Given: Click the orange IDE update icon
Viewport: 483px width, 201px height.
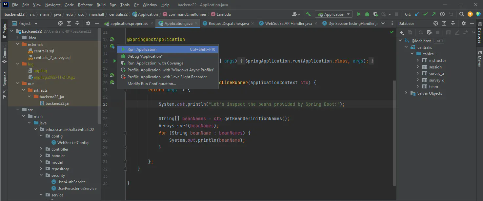Looking at the screenshot, I should 470,14.
